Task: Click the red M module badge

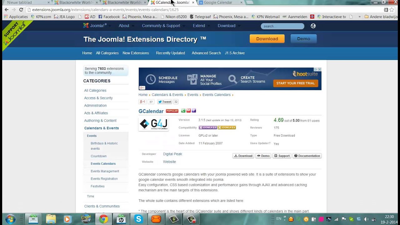Action: pyautogui.click(x=188, y=111)
